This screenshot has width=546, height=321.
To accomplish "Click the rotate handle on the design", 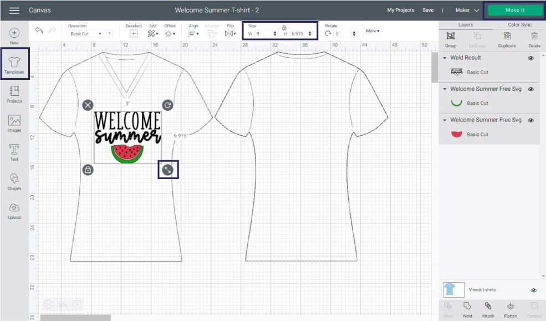I will pyautogui.click(x=167, y=105).
